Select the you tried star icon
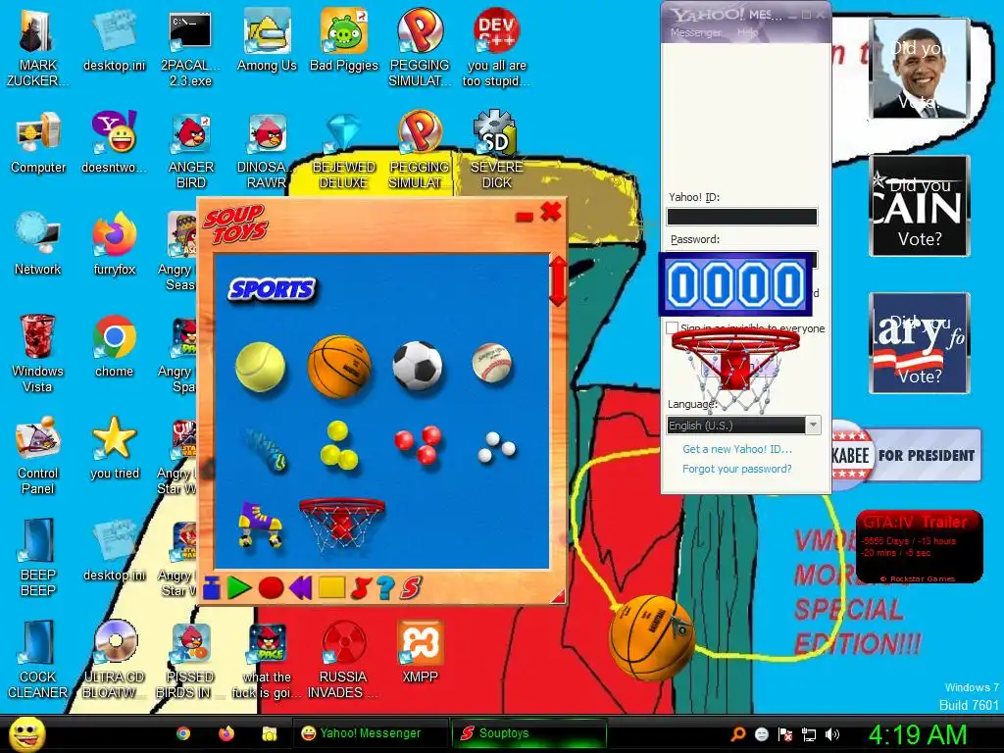Screen dimensions: 1004x753 (x=114, y=448)
